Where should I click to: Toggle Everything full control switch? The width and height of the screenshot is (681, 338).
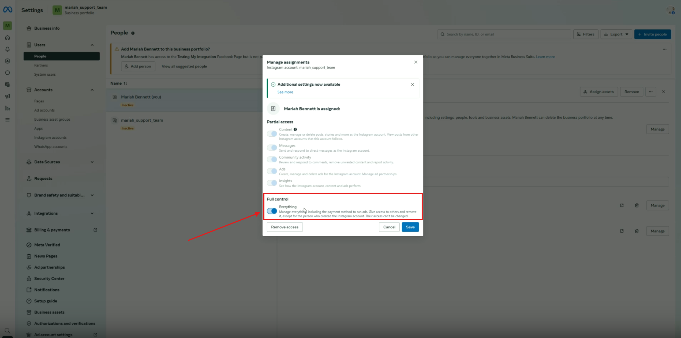click(272, 211)
